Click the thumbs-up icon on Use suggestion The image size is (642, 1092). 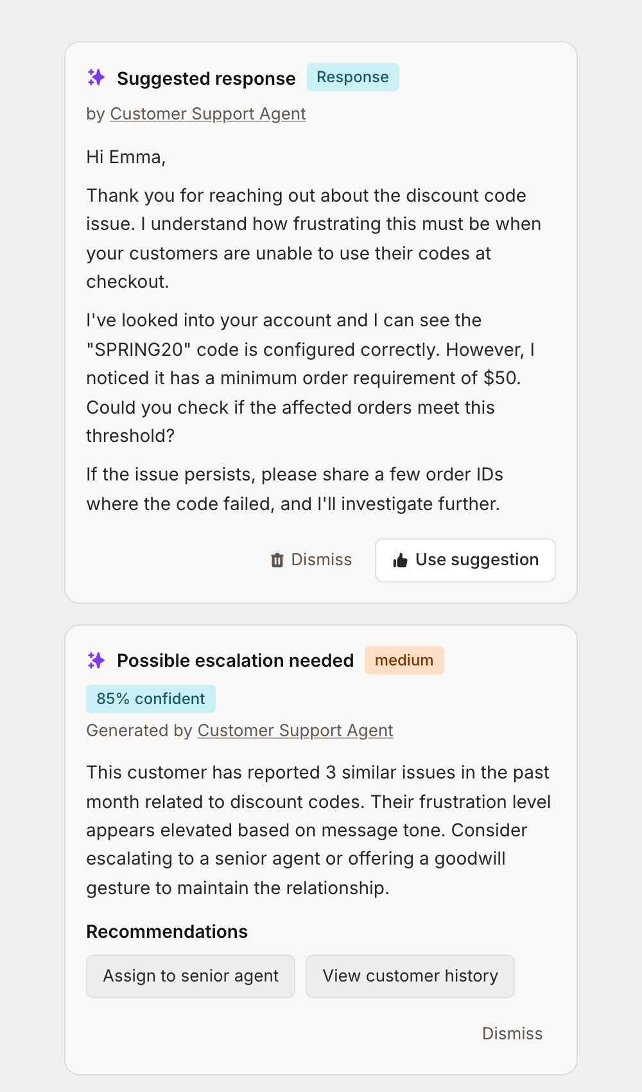click(399, 560)
